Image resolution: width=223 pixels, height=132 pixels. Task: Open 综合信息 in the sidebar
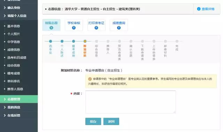(x=14, y=65)
